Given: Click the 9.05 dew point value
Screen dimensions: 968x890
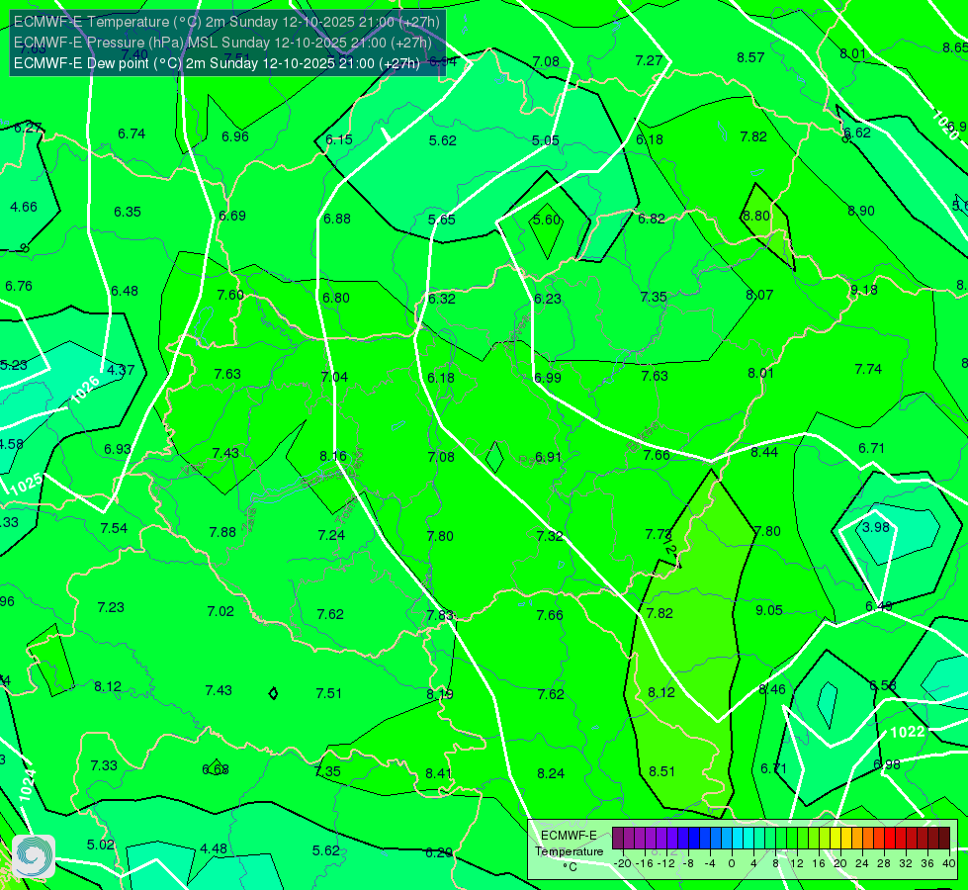Looking at the screenshot, I should point(769,610).
